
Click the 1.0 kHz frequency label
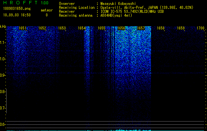tap(3, 59)
